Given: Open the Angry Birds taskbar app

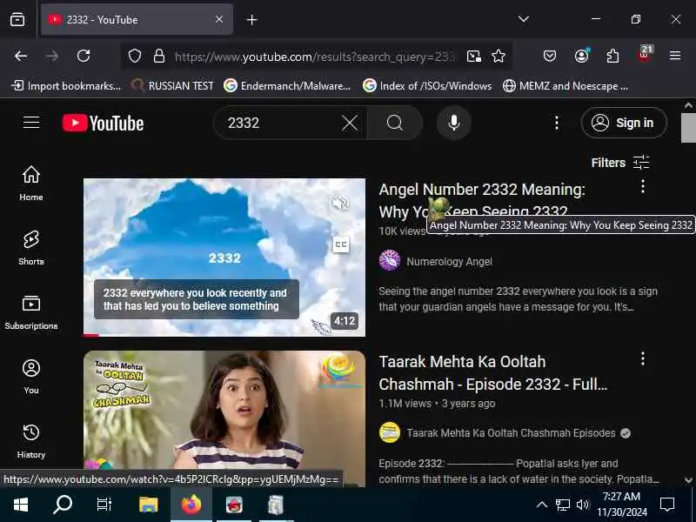Looking at the screenshot, I should [x=234, y=505].
